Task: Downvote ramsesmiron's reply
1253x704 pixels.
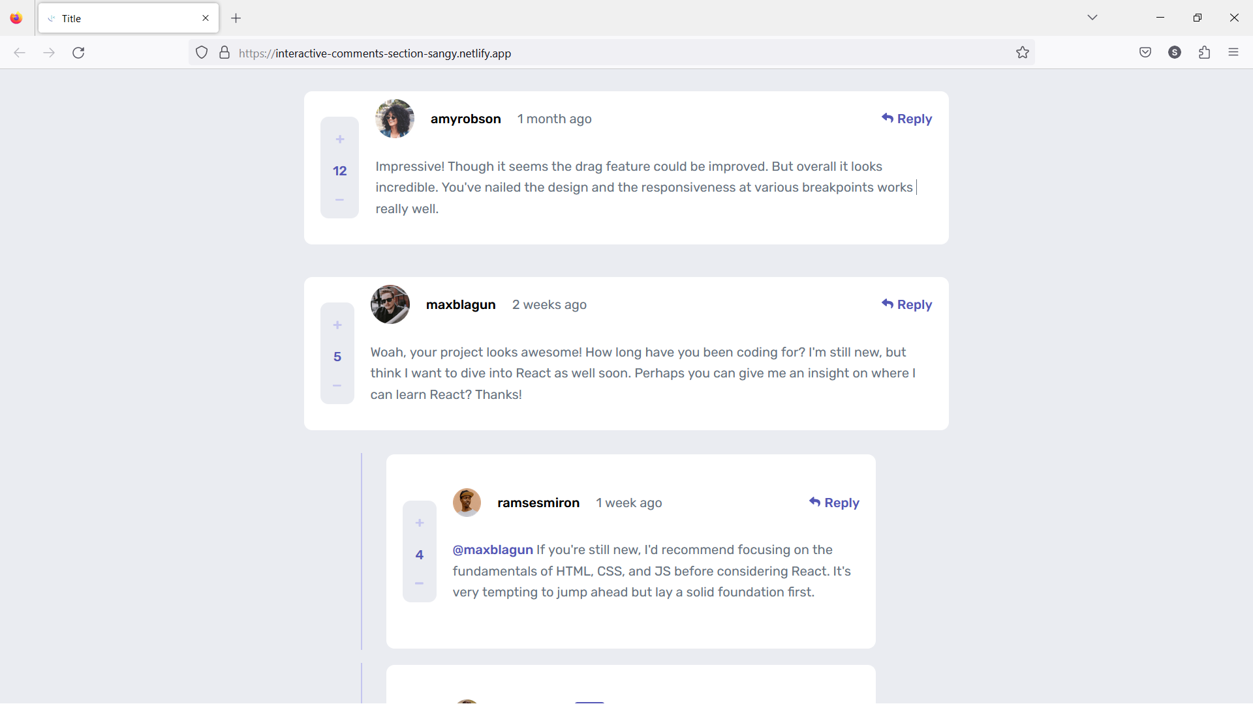Action: [420, 583]
